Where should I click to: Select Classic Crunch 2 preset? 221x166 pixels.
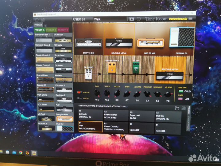point(45,69)
